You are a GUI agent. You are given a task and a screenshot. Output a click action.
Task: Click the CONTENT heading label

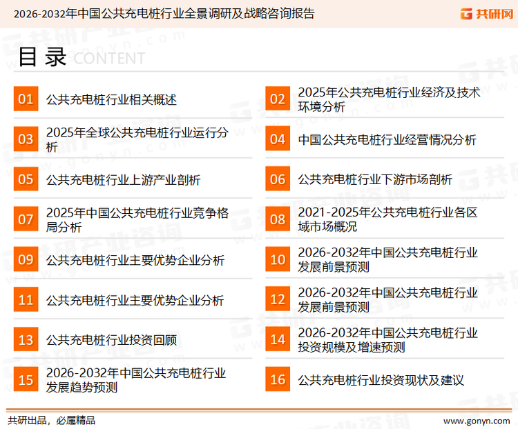109,59
